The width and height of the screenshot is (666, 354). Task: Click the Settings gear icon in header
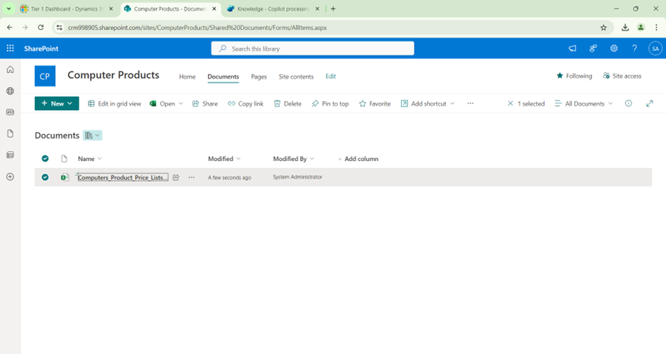pos(614,48)
